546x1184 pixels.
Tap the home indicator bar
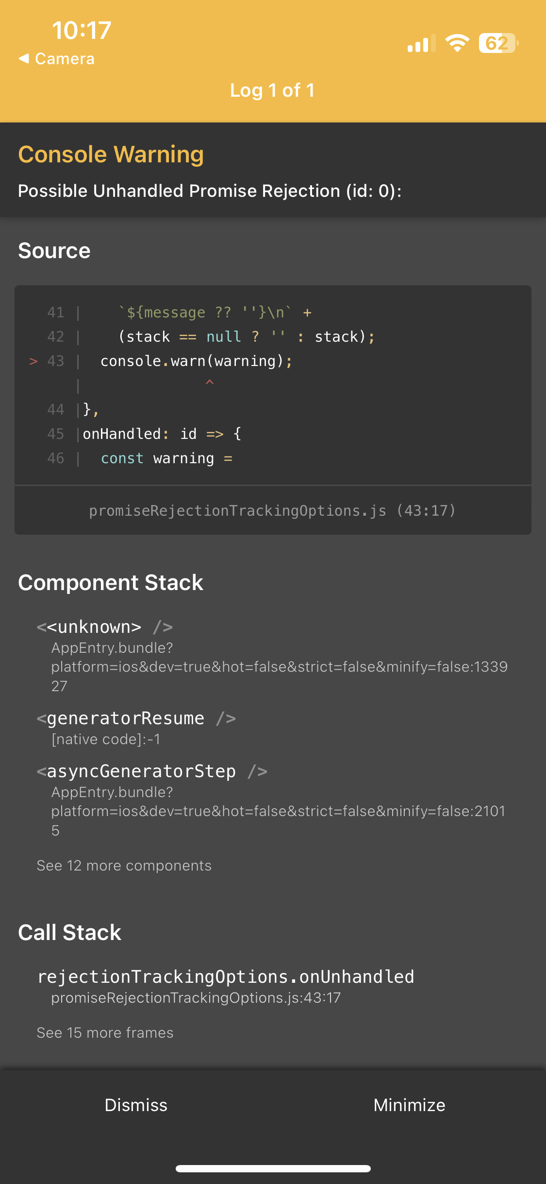click(273, 1168)
